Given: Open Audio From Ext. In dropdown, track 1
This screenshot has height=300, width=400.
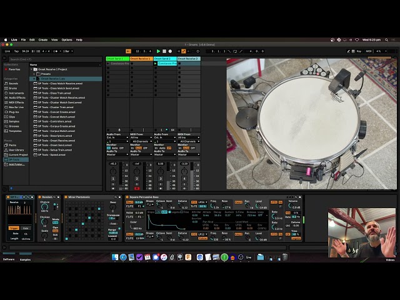Looking at the screenshot, I should [x=117, y=137].
